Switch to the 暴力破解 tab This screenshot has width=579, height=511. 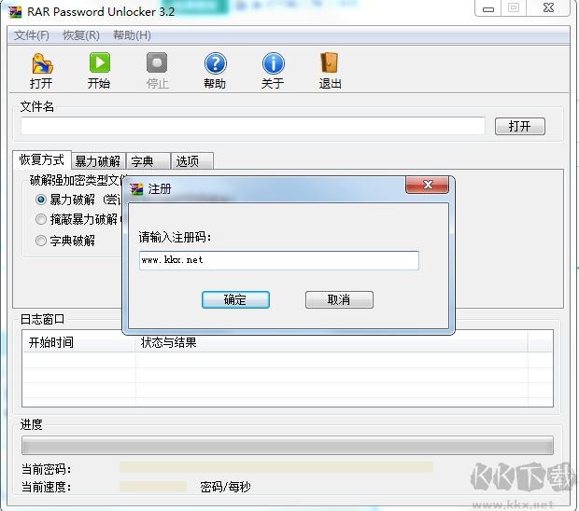[98, 161]
